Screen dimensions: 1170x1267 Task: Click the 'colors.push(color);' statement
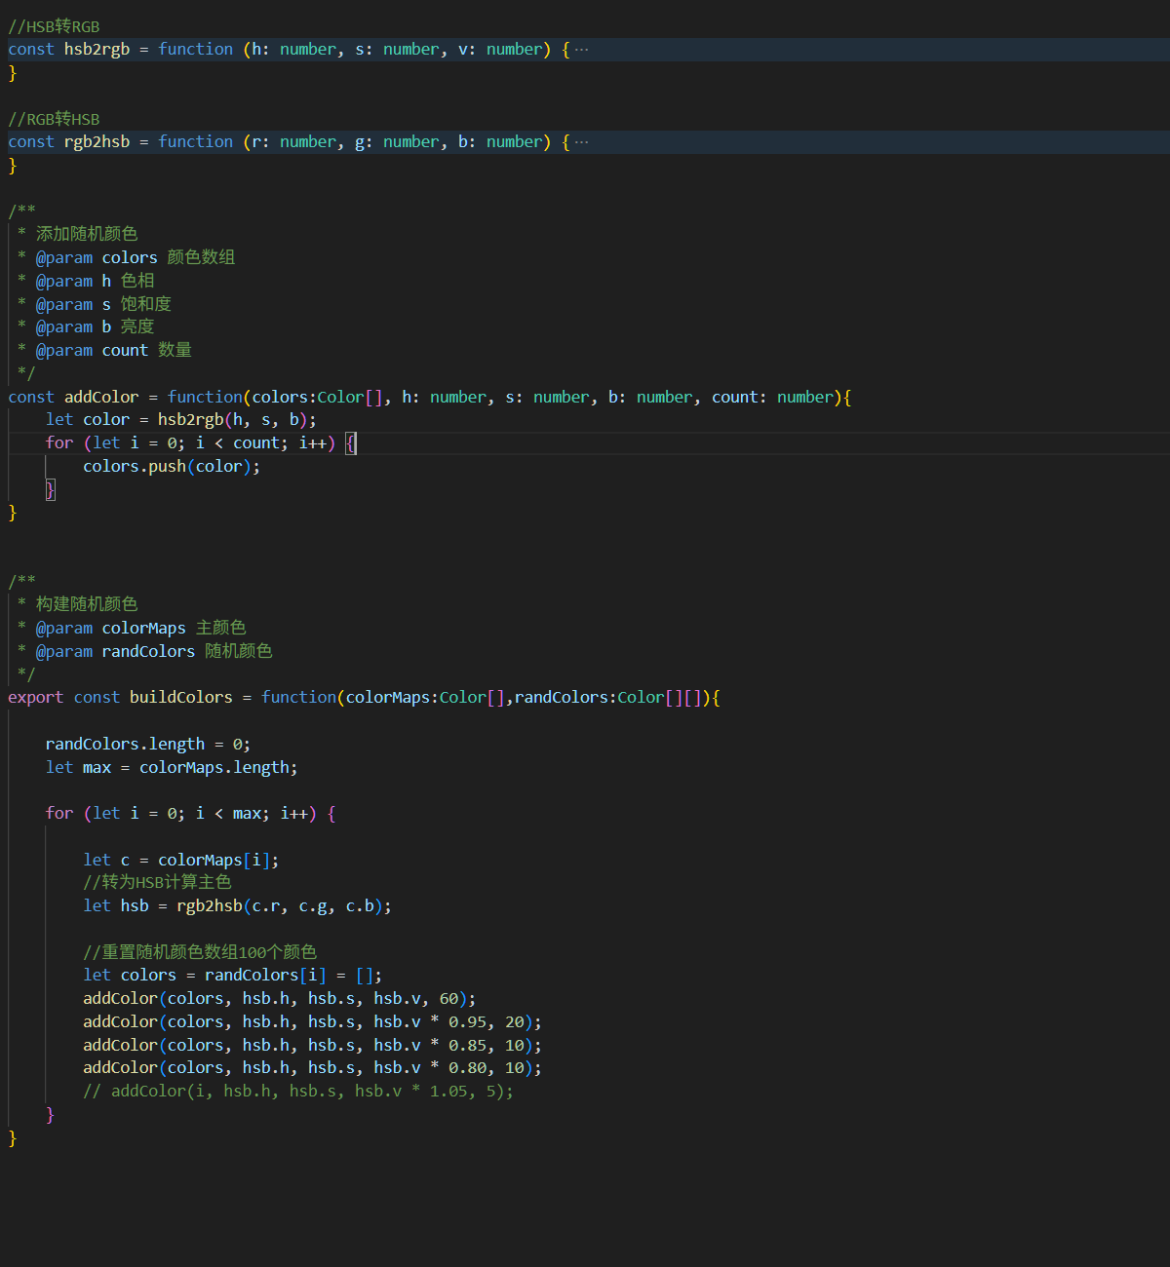pos(172,467)
